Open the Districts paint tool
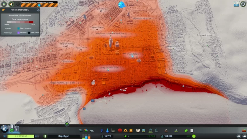Screen dimensions: 247x139 click(x=92, y=131)
